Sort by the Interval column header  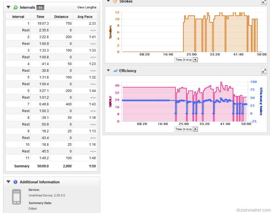(18, 17)
